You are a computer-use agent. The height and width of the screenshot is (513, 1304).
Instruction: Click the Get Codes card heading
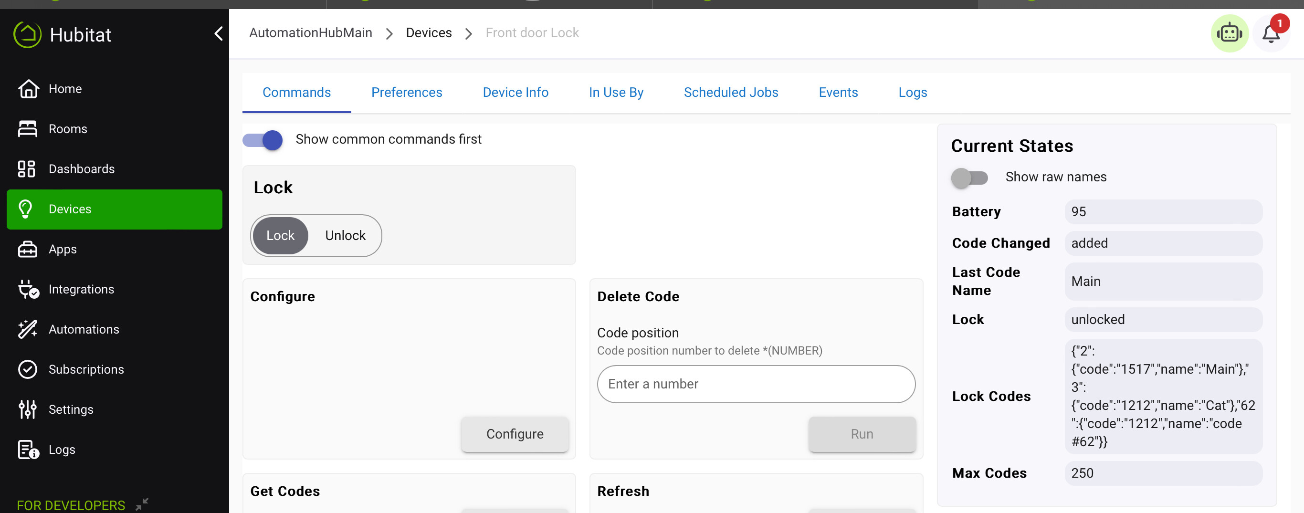pyautogui.click(x=285, y=491)
